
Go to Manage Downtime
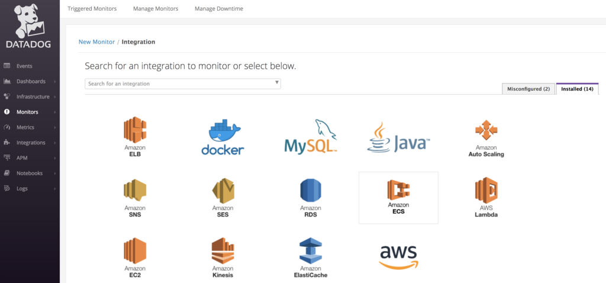coord(219,8)
